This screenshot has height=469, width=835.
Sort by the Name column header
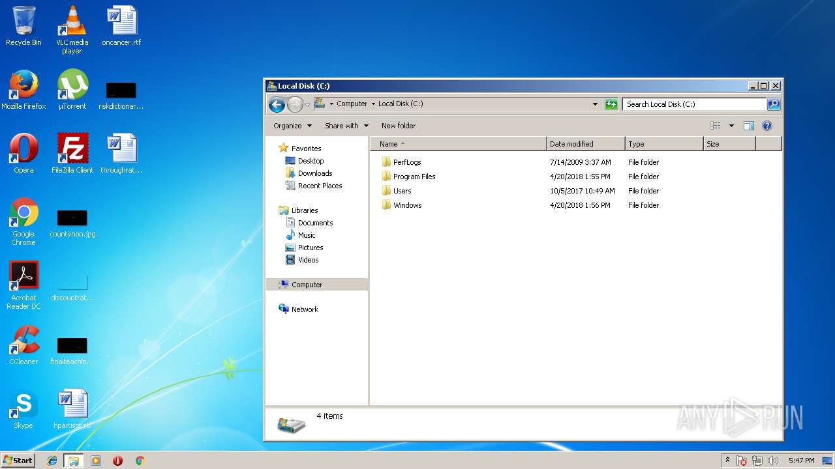tap(459, 144)
